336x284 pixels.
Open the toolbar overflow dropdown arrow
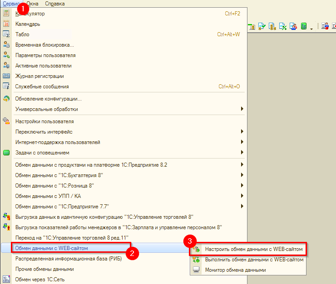(x=312, y=28)
